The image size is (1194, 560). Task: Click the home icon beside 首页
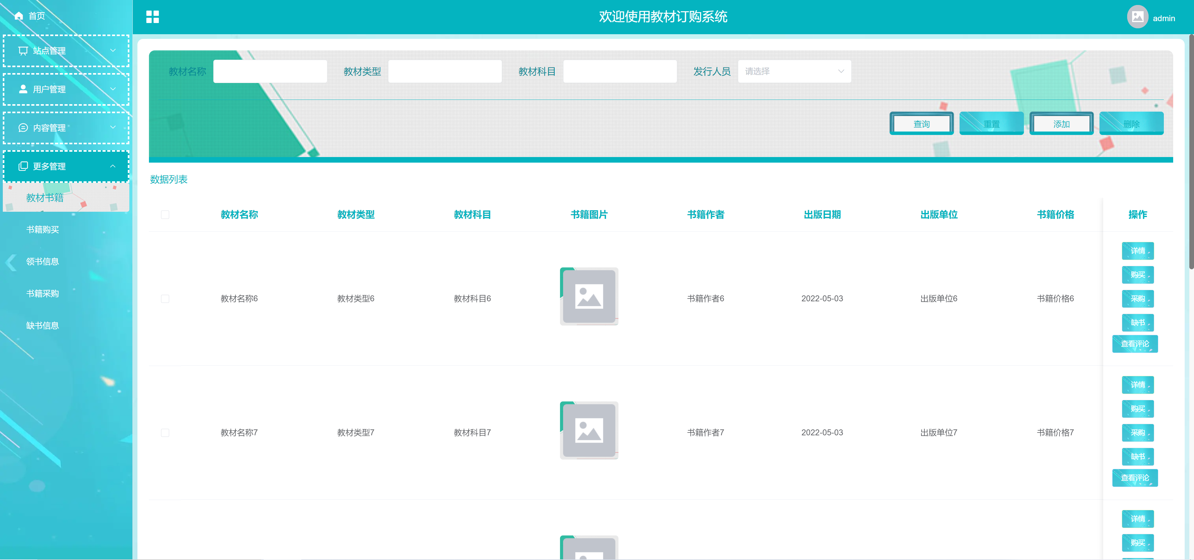tap(19, 15)
